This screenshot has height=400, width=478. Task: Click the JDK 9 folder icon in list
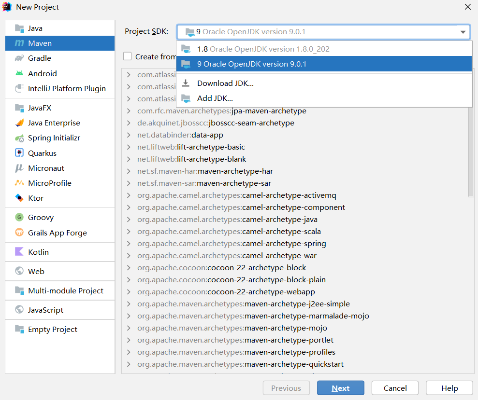tap(186, 64)
